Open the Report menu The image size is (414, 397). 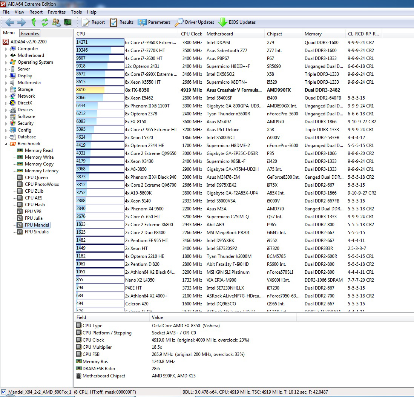point(36,12)
